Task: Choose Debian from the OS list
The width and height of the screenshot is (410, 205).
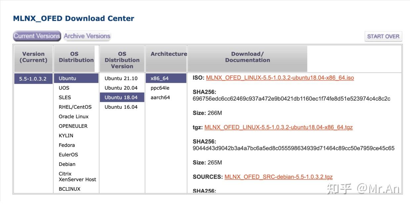Action: (x=67, y=164)
